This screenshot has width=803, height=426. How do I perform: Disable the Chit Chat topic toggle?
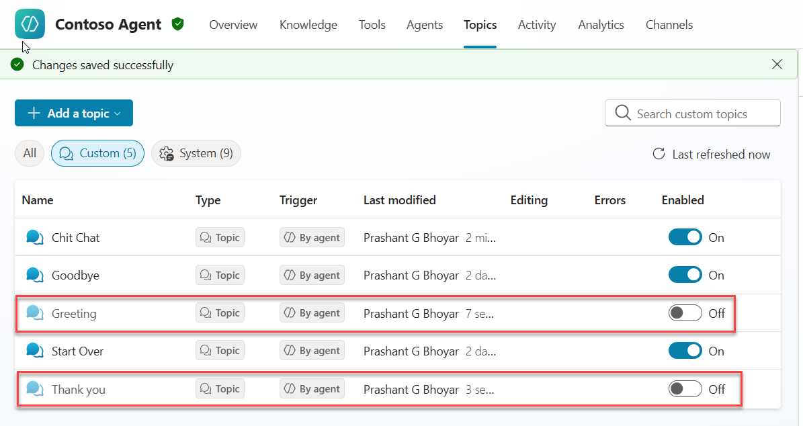coord(685,237)
